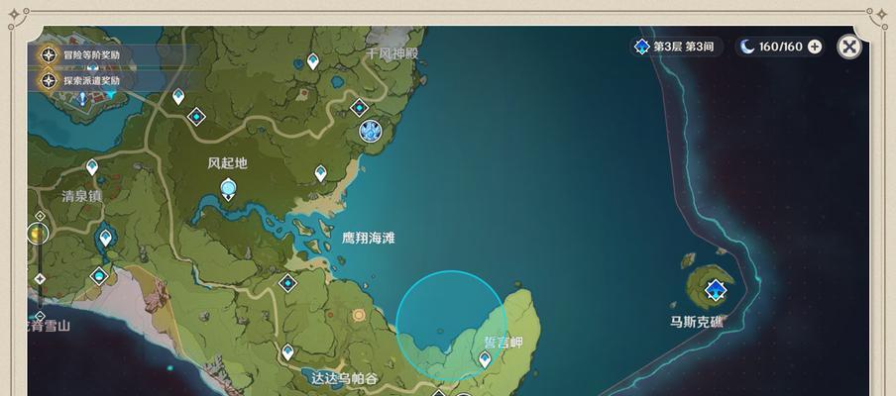
Task: Zoom in with top diamond of zoom bar
Action: click(x=40, y=216)
